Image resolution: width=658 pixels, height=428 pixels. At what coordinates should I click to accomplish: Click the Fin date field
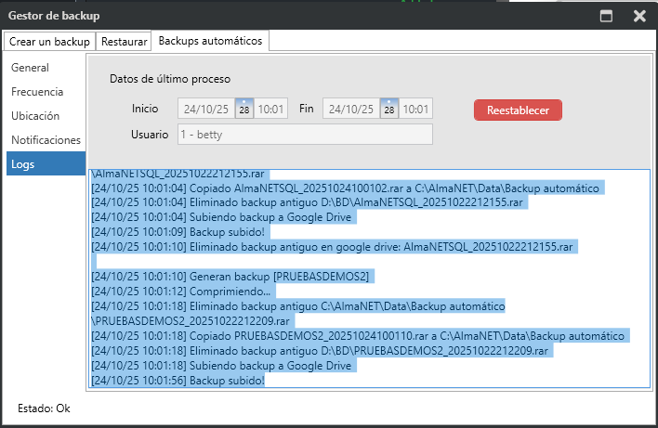(349, 109)
